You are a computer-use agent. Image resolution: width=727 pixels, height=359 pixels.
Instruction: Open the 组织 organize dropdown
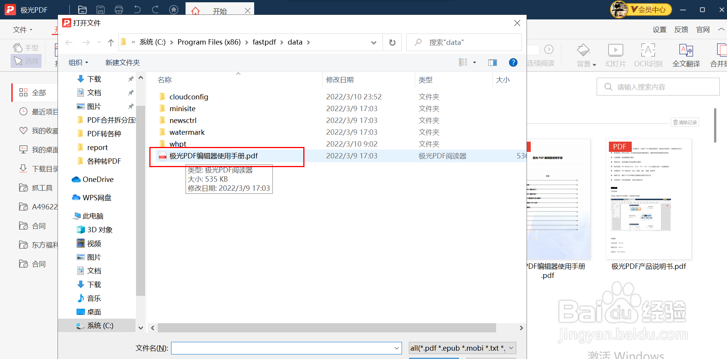click(78, 62)
